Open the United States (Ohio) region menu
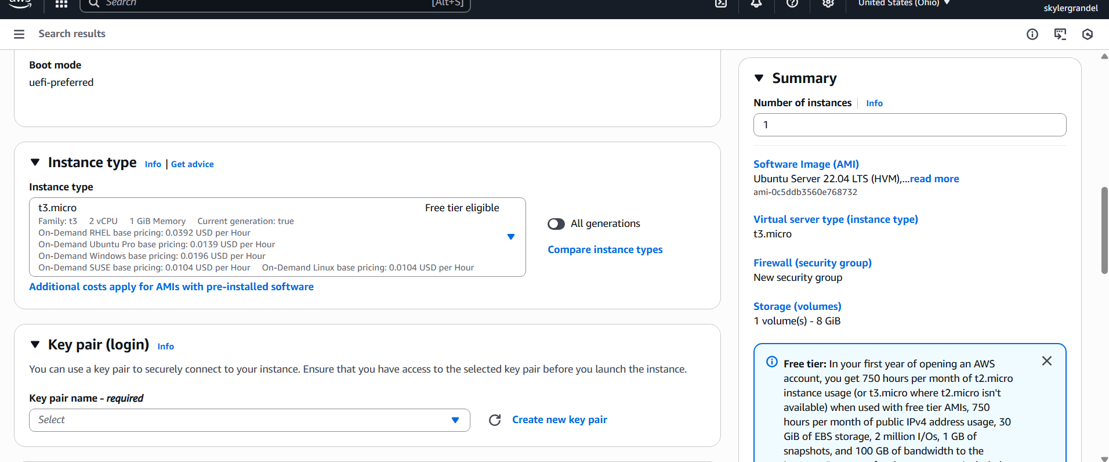Viewport: 1109px width, 462px height. pyautogui.click(x=904, y=3)
